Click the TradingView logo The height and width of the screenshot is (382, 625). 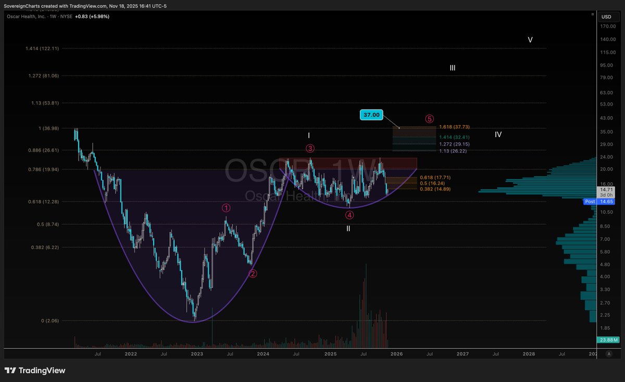tap(35, 371)
